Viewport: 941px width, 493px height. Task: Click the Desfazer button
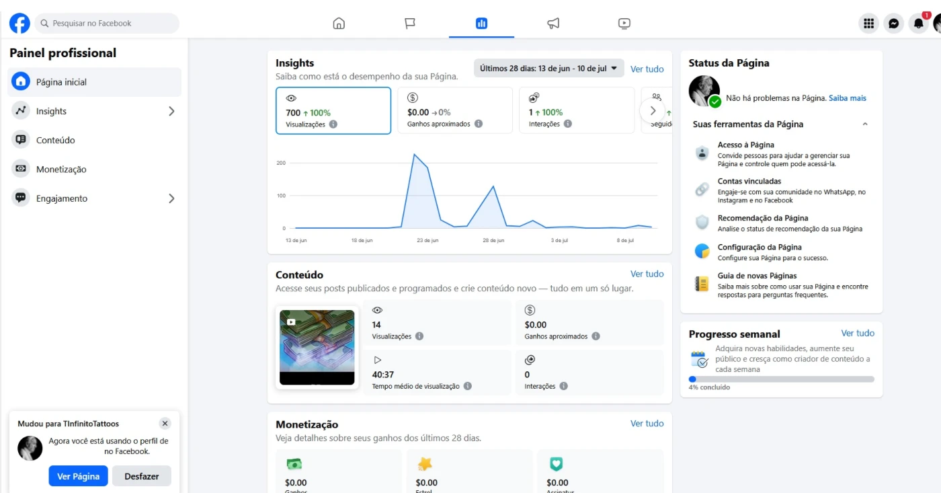click(142, 476)
